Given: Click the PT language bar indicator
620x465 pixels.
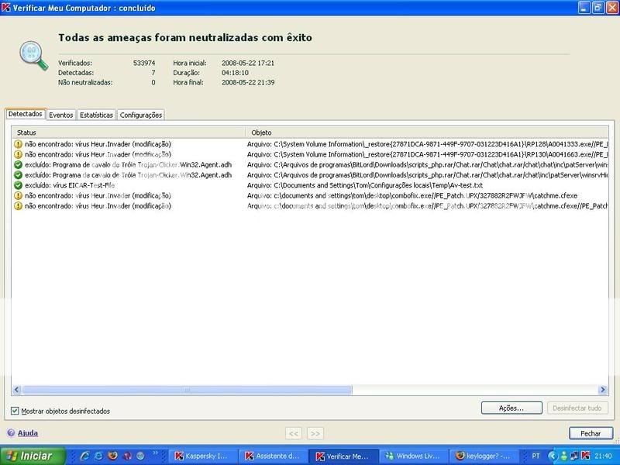Looking at the screenshot, I should [536, 456].
